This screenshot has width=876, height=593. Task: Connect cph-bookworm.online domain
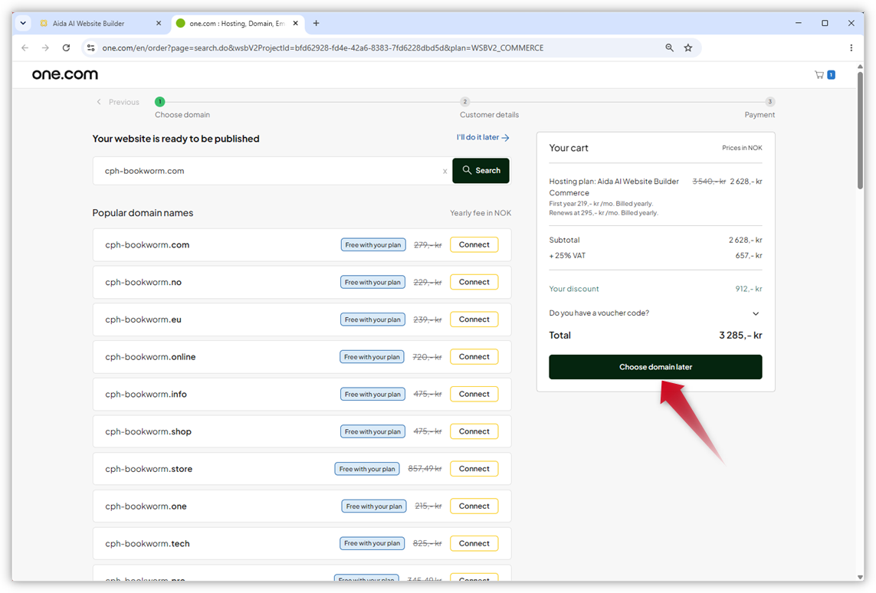point(474,357)
